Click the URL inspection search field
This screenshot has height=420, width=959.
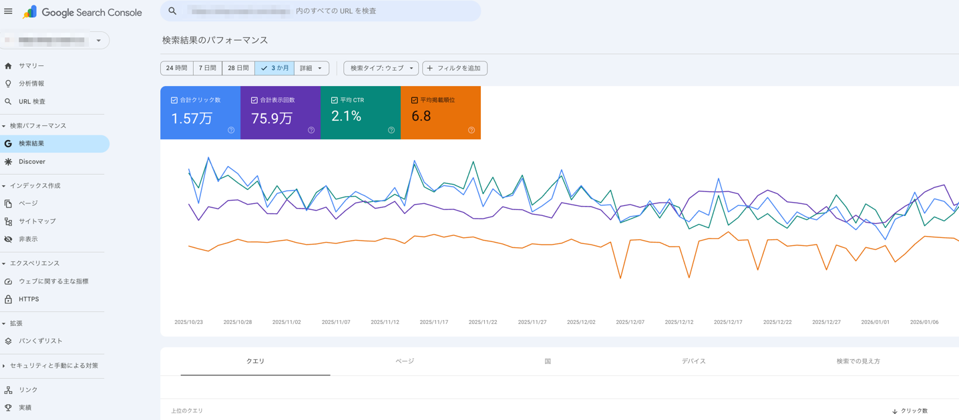(x=321, y=11)
